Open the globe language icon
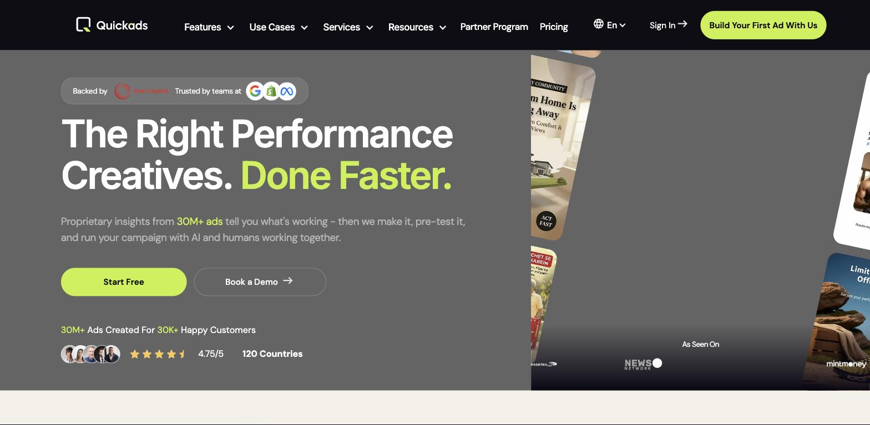870x425 pixels. coord(598,24)
